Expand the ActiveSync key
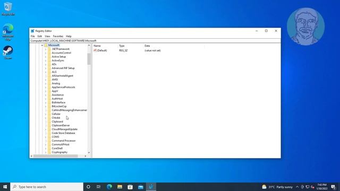340x191 pixels. tap(46, 60)
